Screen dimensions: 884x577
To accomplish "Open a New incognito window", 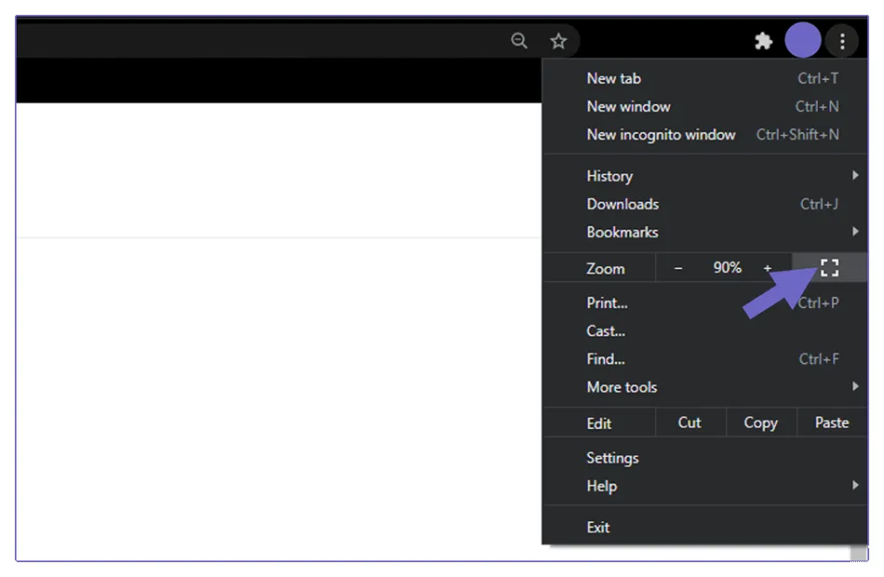I will 704,135.
